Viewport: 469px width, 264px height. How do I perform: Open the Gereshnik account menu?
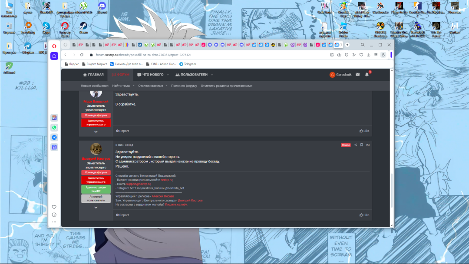pyautogui.click(x=340, y=75)
